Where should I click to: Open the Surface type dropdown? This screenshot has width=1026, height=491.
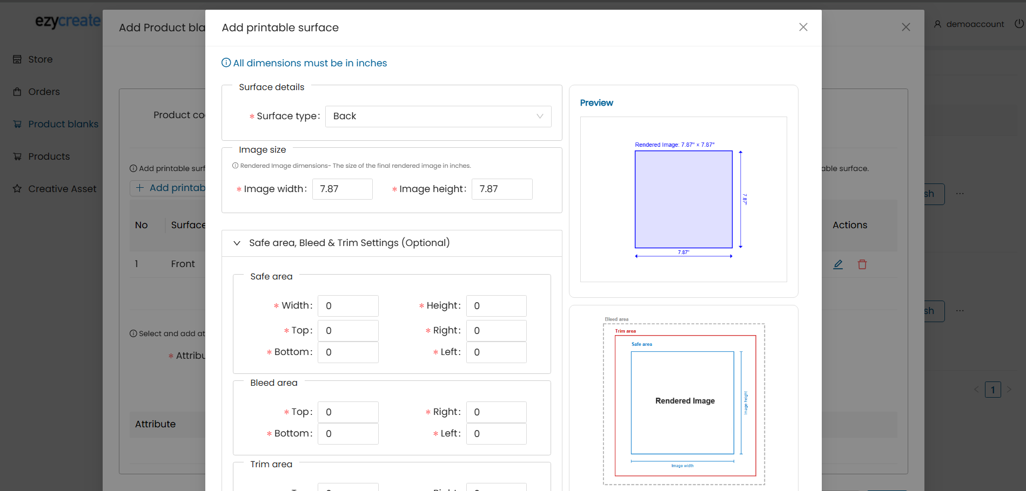pyautogui.click(x=438, y=117)
